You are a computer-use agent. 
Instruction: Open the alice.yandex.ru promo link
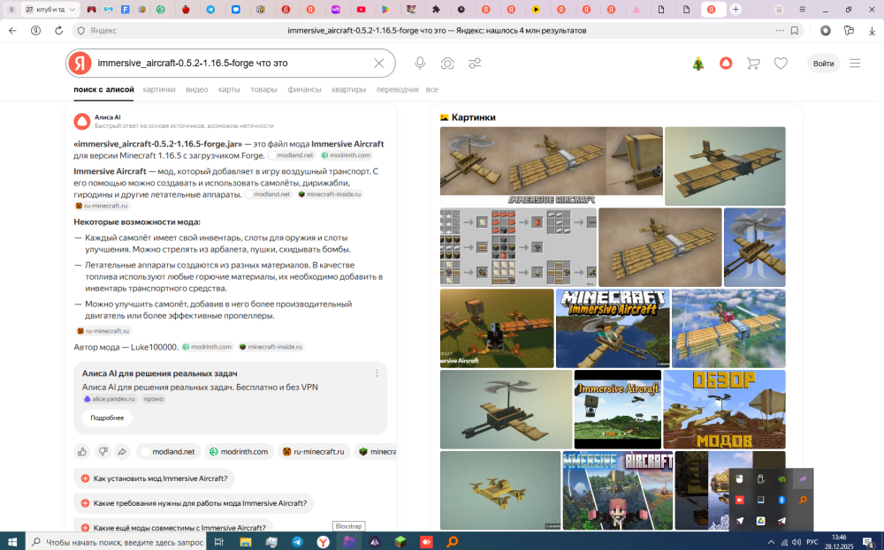(110, 398)
